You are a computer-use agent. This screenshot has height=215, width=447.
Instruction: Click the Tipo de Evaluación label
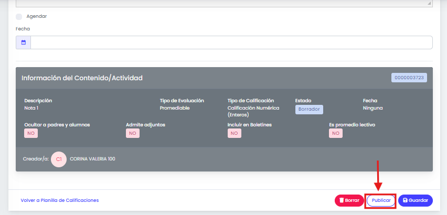[182, 101]
